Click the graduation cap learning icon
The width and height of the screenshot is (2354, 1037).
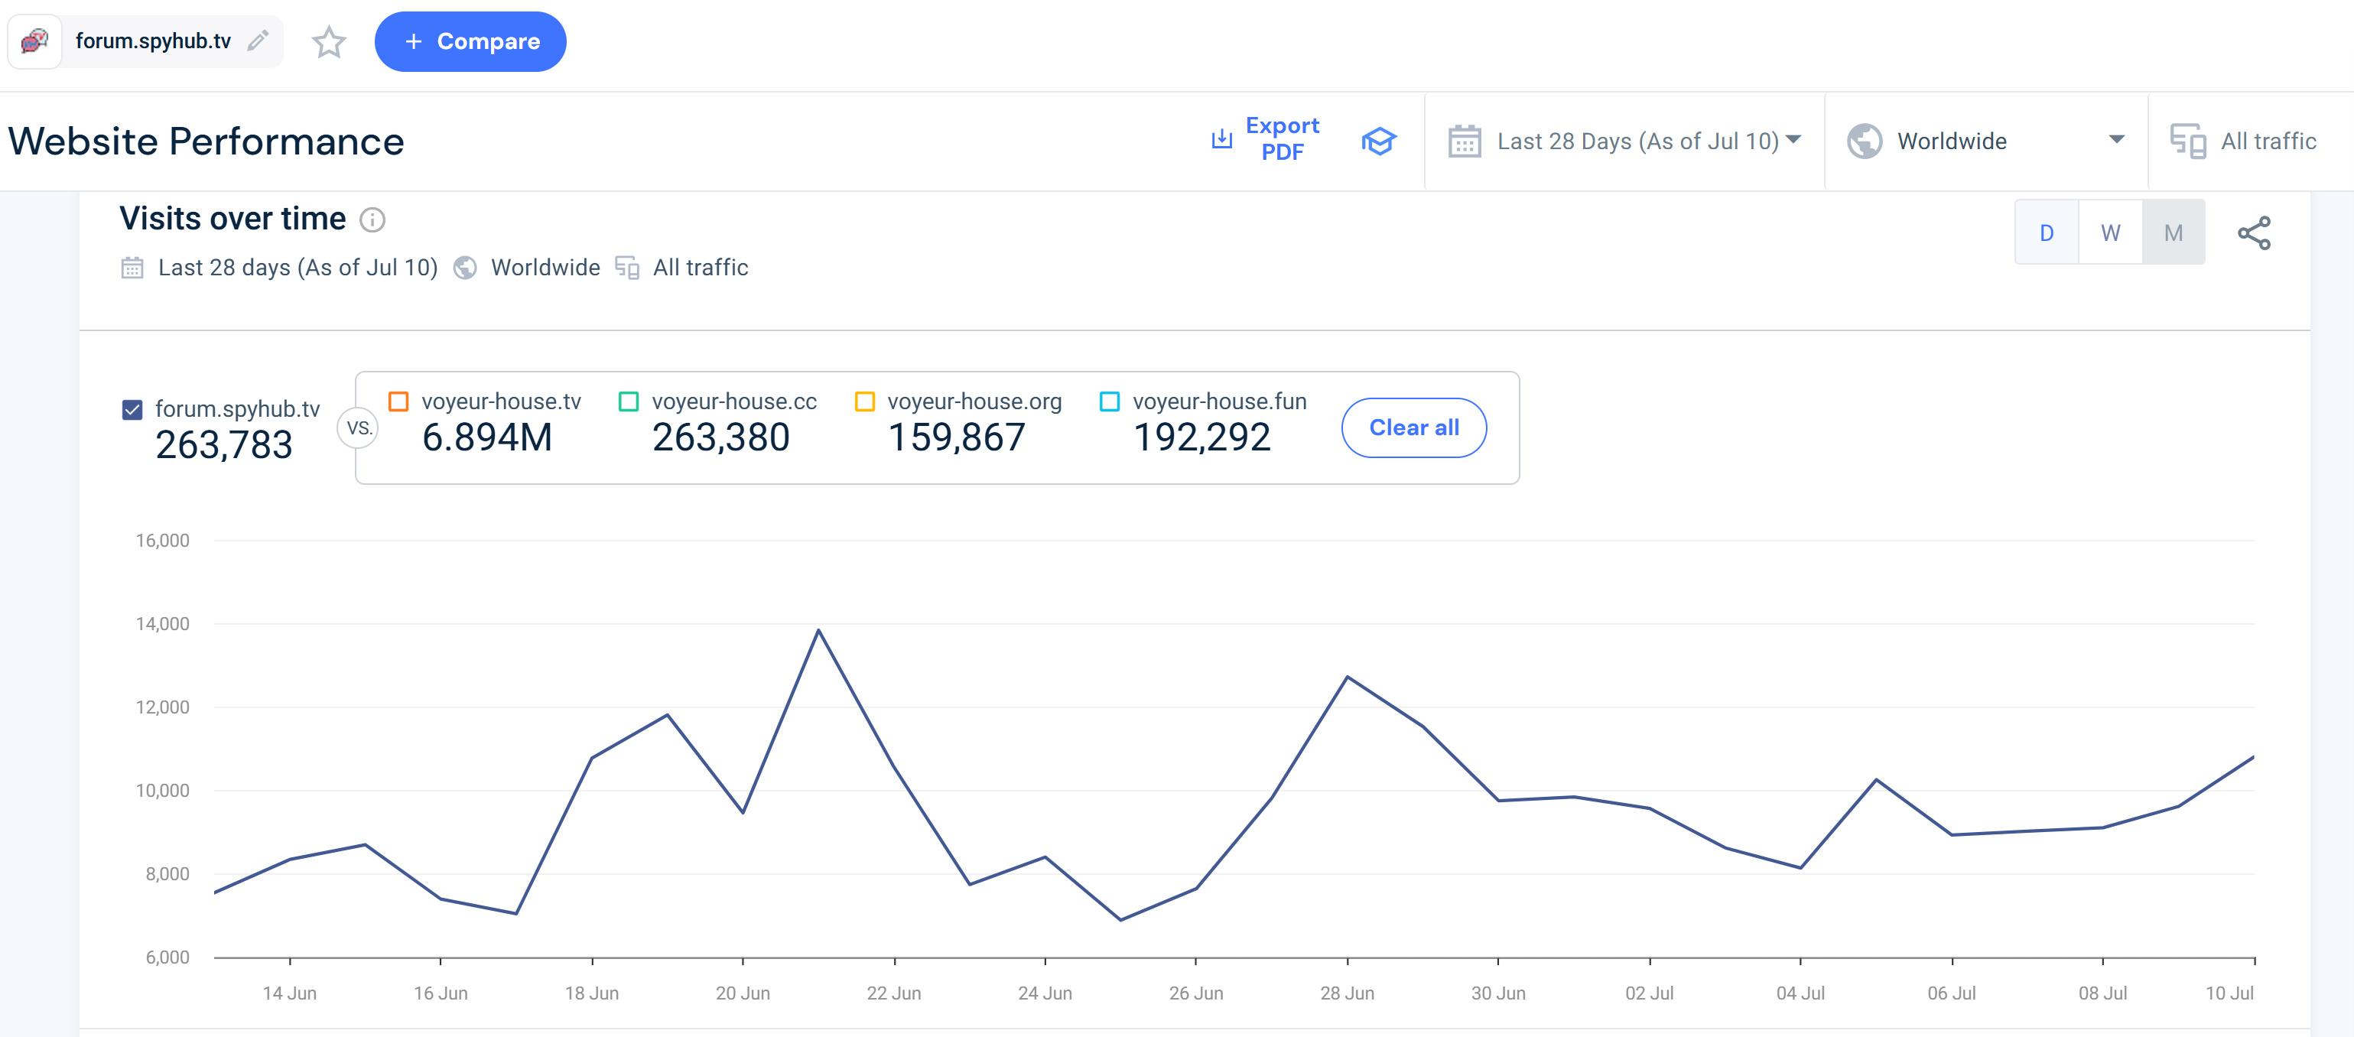click(x=1378, y=141)
